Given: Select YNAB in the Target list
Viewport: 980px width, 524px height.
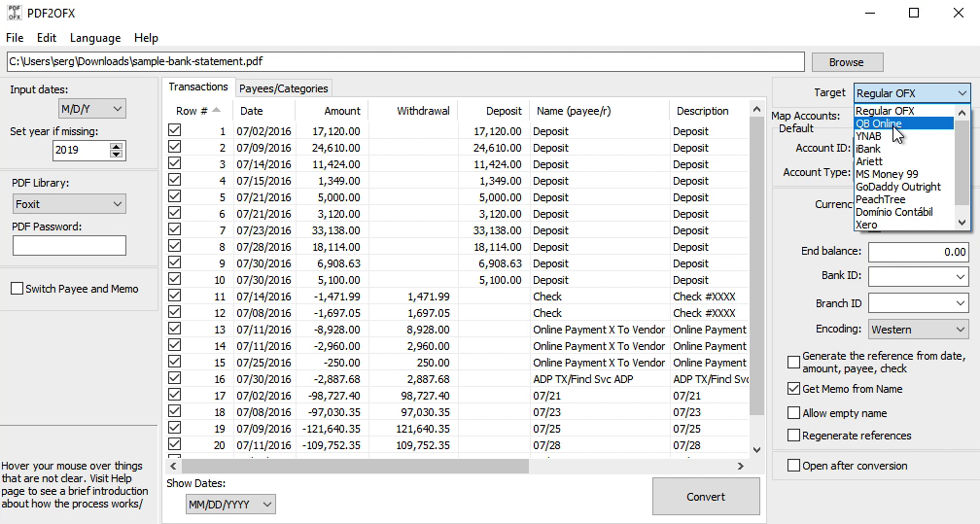Looking at the screenshot, I should (x=904, y=136).
